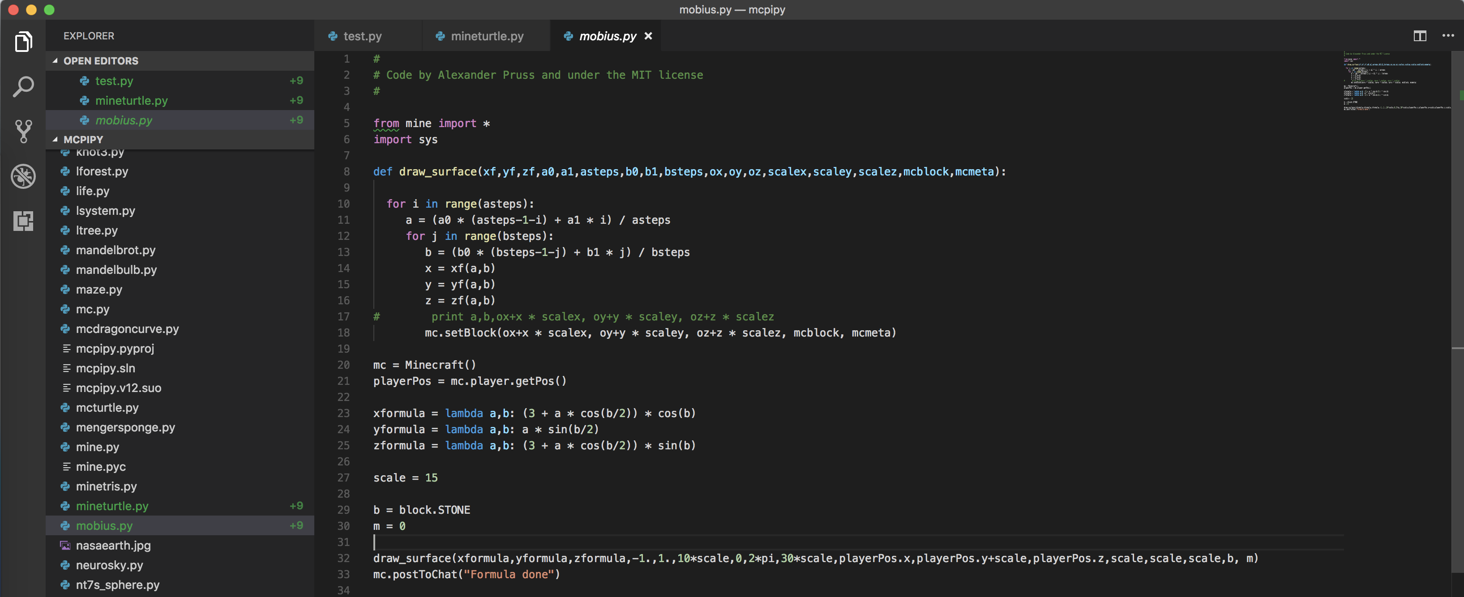Open mandelbrot.py in the file tree
This screenshot has height=597, width=1464.
[x=116, y=250]
